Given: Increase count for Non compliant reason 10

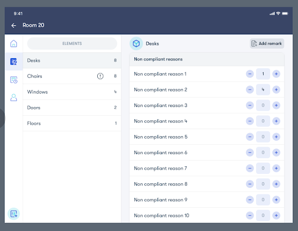Looking at the screenshot, I should pos(276,215).
